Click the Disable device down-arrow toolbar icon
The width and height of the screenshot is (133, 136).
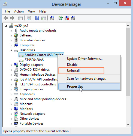click(x=73, y=18)
